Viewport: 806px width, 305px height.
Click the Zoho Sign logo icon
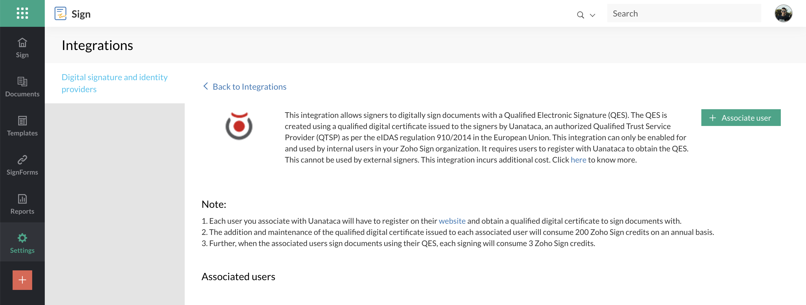pos(60,13)
